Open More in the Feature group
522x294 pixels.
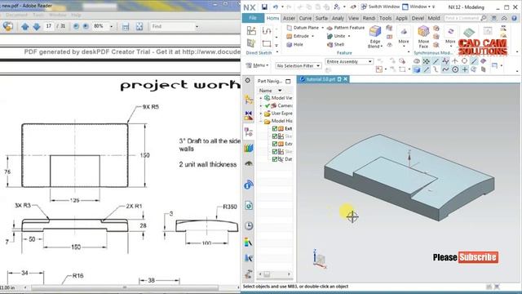404,36
